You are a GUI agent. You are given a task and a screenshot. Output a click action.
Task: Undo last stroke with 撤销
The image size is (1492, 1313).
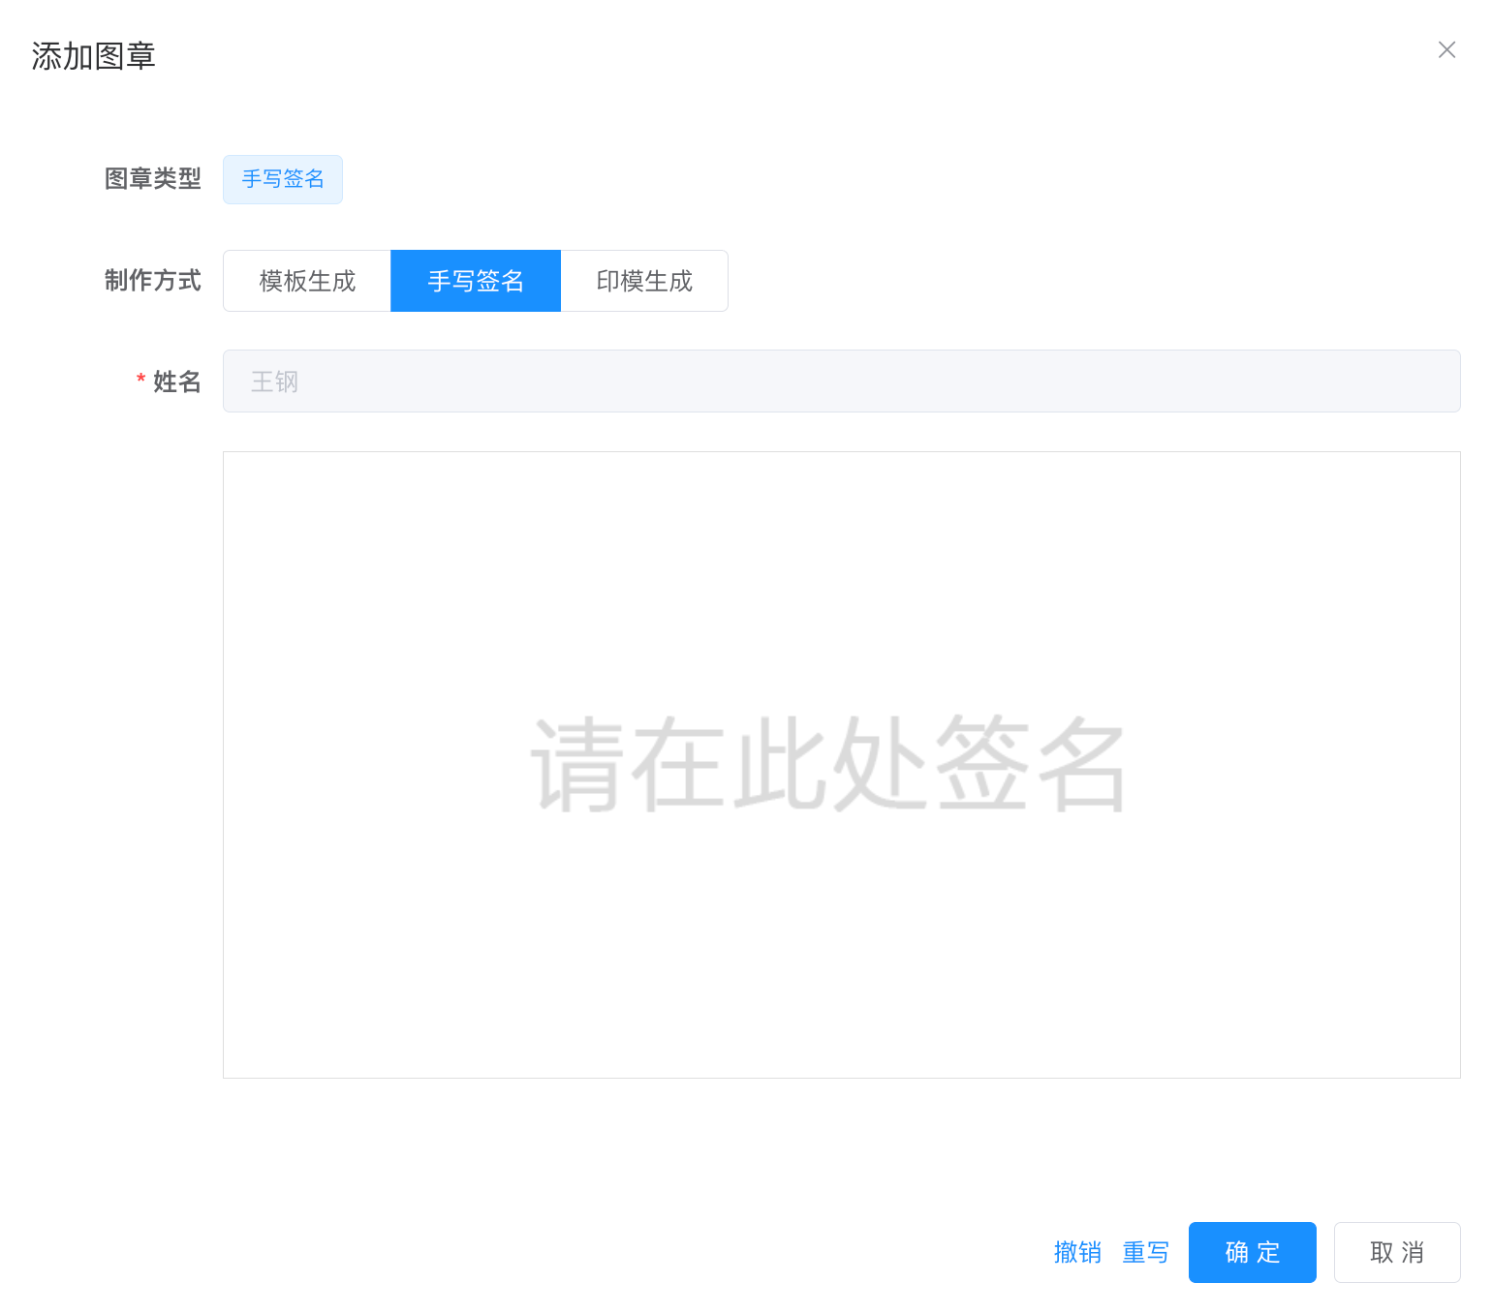point(1077,1252)
